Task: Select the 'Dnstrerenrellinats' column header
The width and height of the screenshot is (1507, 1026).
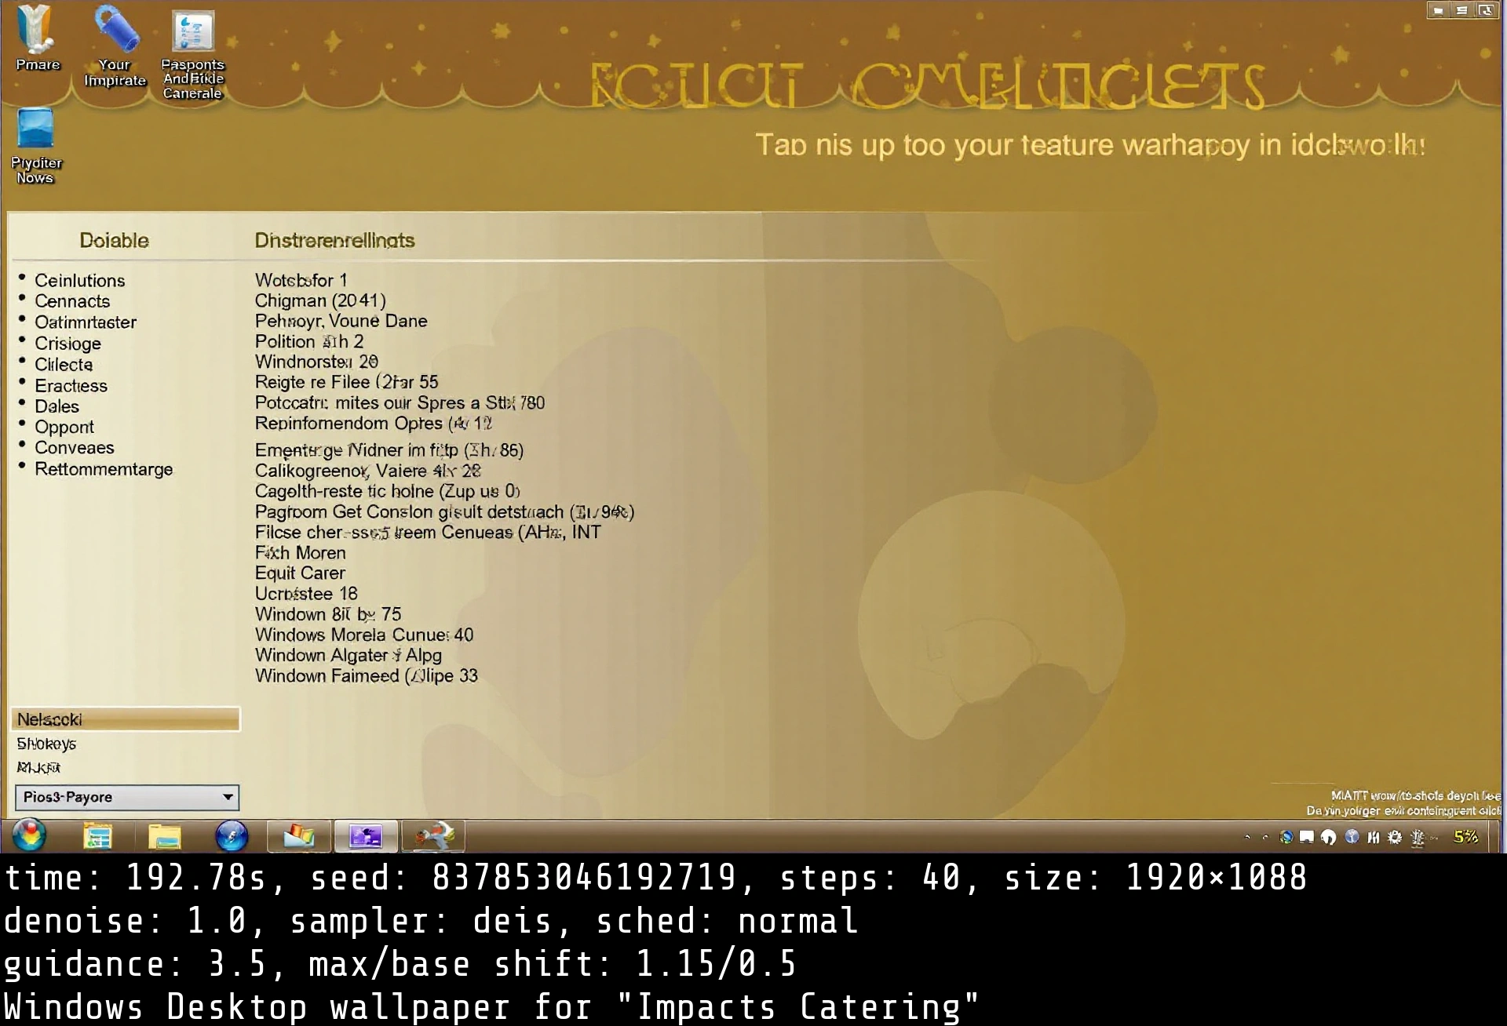Action: click(334, 240)
